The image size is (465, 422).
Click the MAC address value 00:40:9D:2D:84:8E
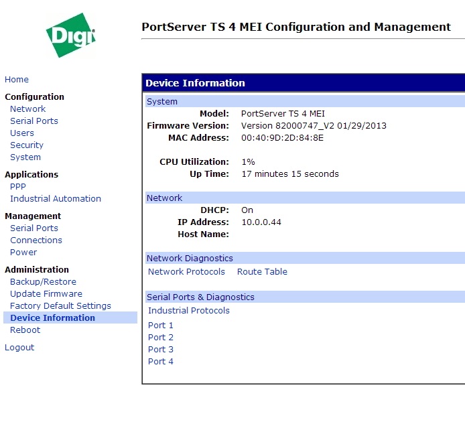pos(282,138)
